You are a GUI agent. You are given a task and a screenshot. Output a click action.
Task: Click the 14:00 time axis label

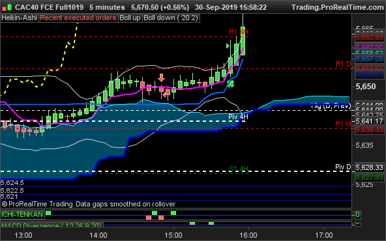click(x=98, y=235)
